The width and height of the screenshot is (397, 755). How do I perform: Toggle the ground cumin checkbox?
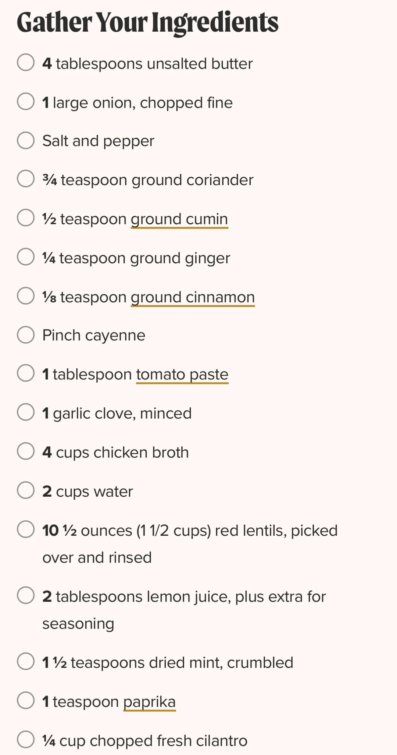tap(26, 218)
